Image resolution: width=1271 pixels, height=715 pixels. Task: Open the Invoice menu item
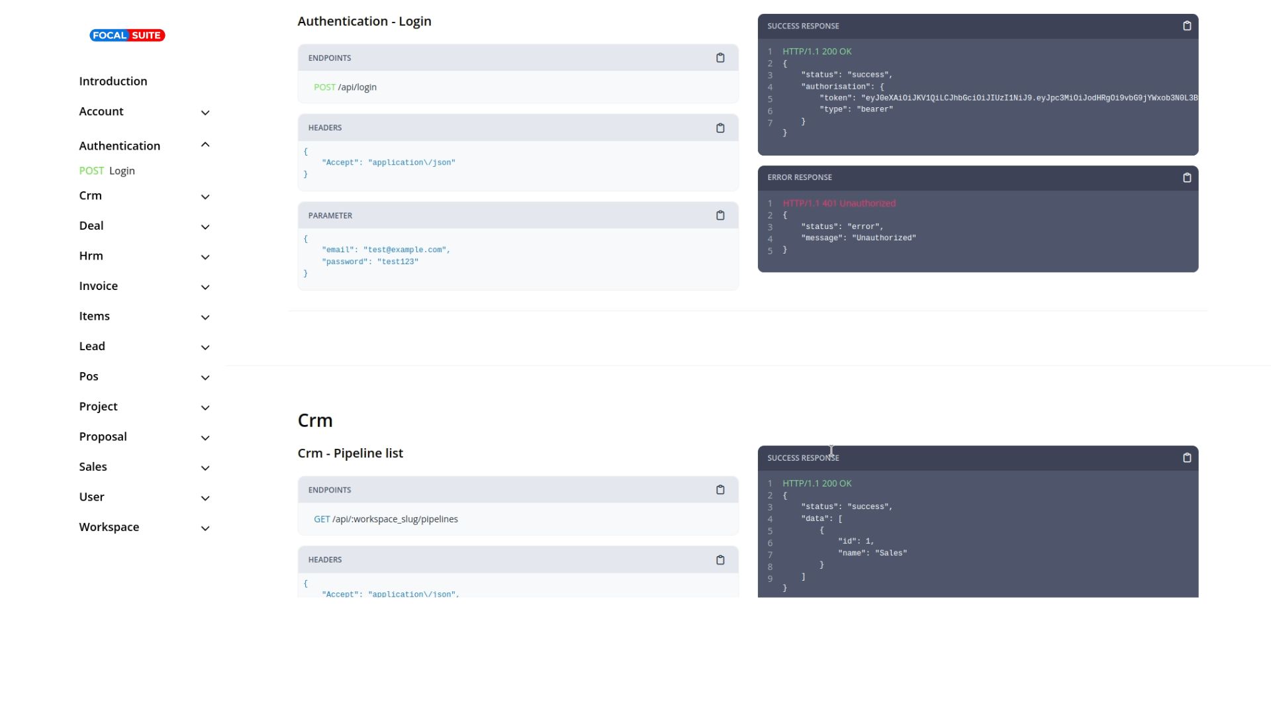coord(99,286)
